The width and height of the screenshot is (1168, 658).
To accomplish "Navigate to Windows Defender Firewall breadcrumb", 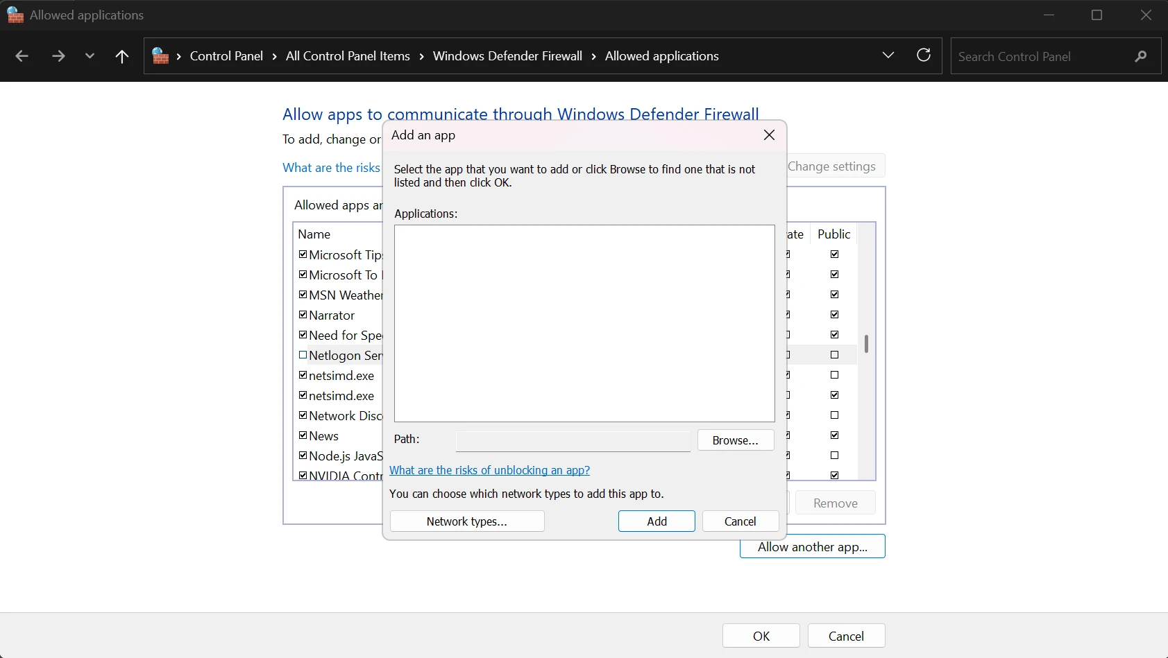I will pos(507,56).
